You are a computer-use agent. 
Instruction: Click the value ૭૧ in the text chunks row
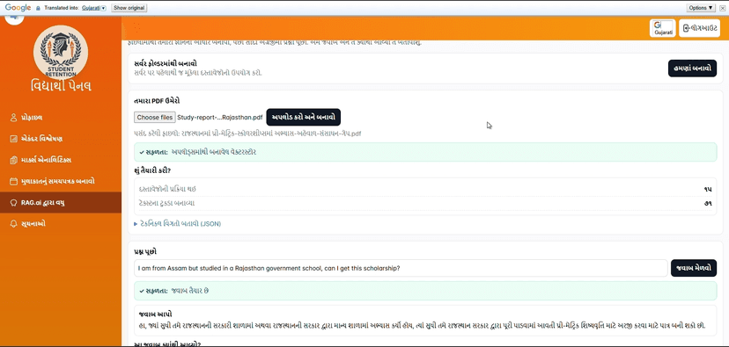pos(708,203)
